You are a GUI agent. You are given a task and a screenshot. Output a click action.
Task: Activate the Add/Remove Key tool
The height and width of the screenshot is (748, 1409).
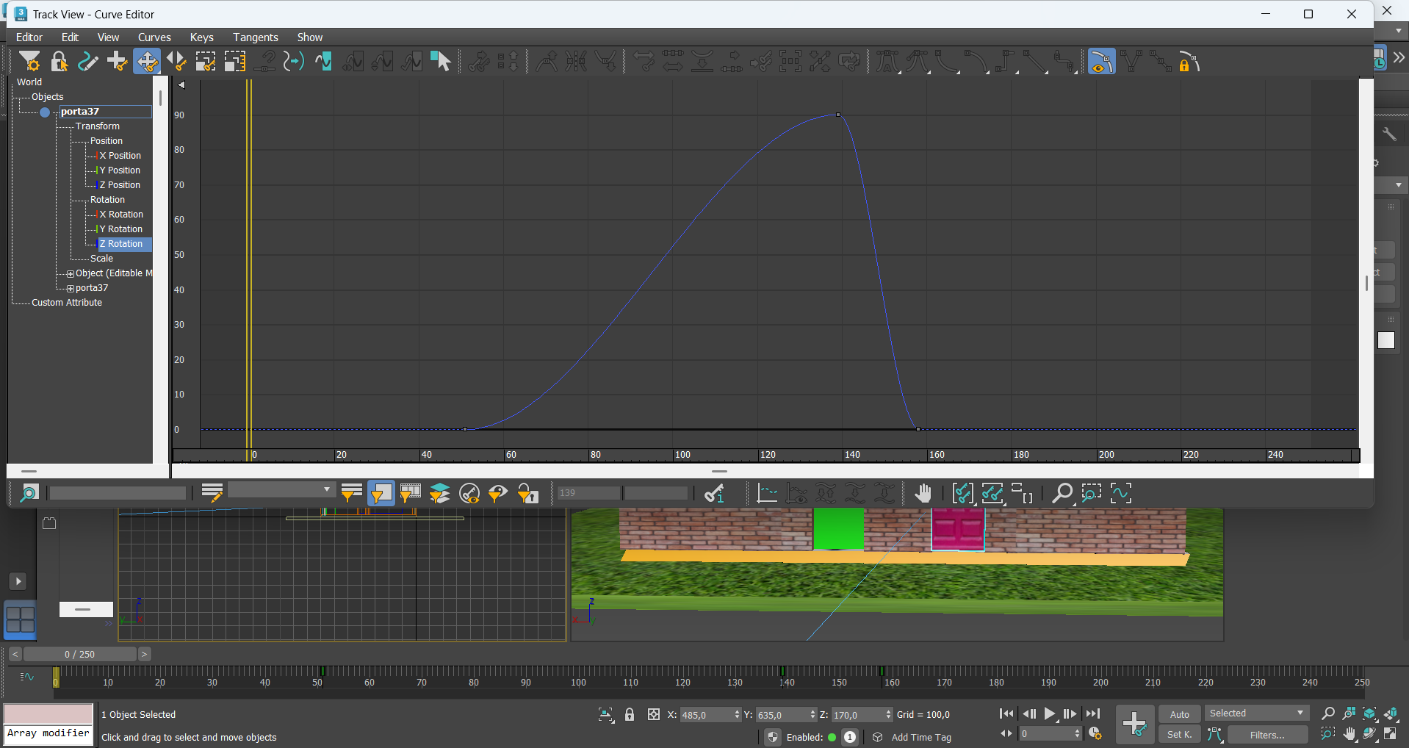[x=117, y=62]
